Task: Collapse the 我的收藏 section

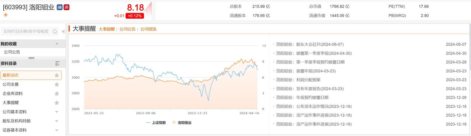Action: tap(57, 44)
